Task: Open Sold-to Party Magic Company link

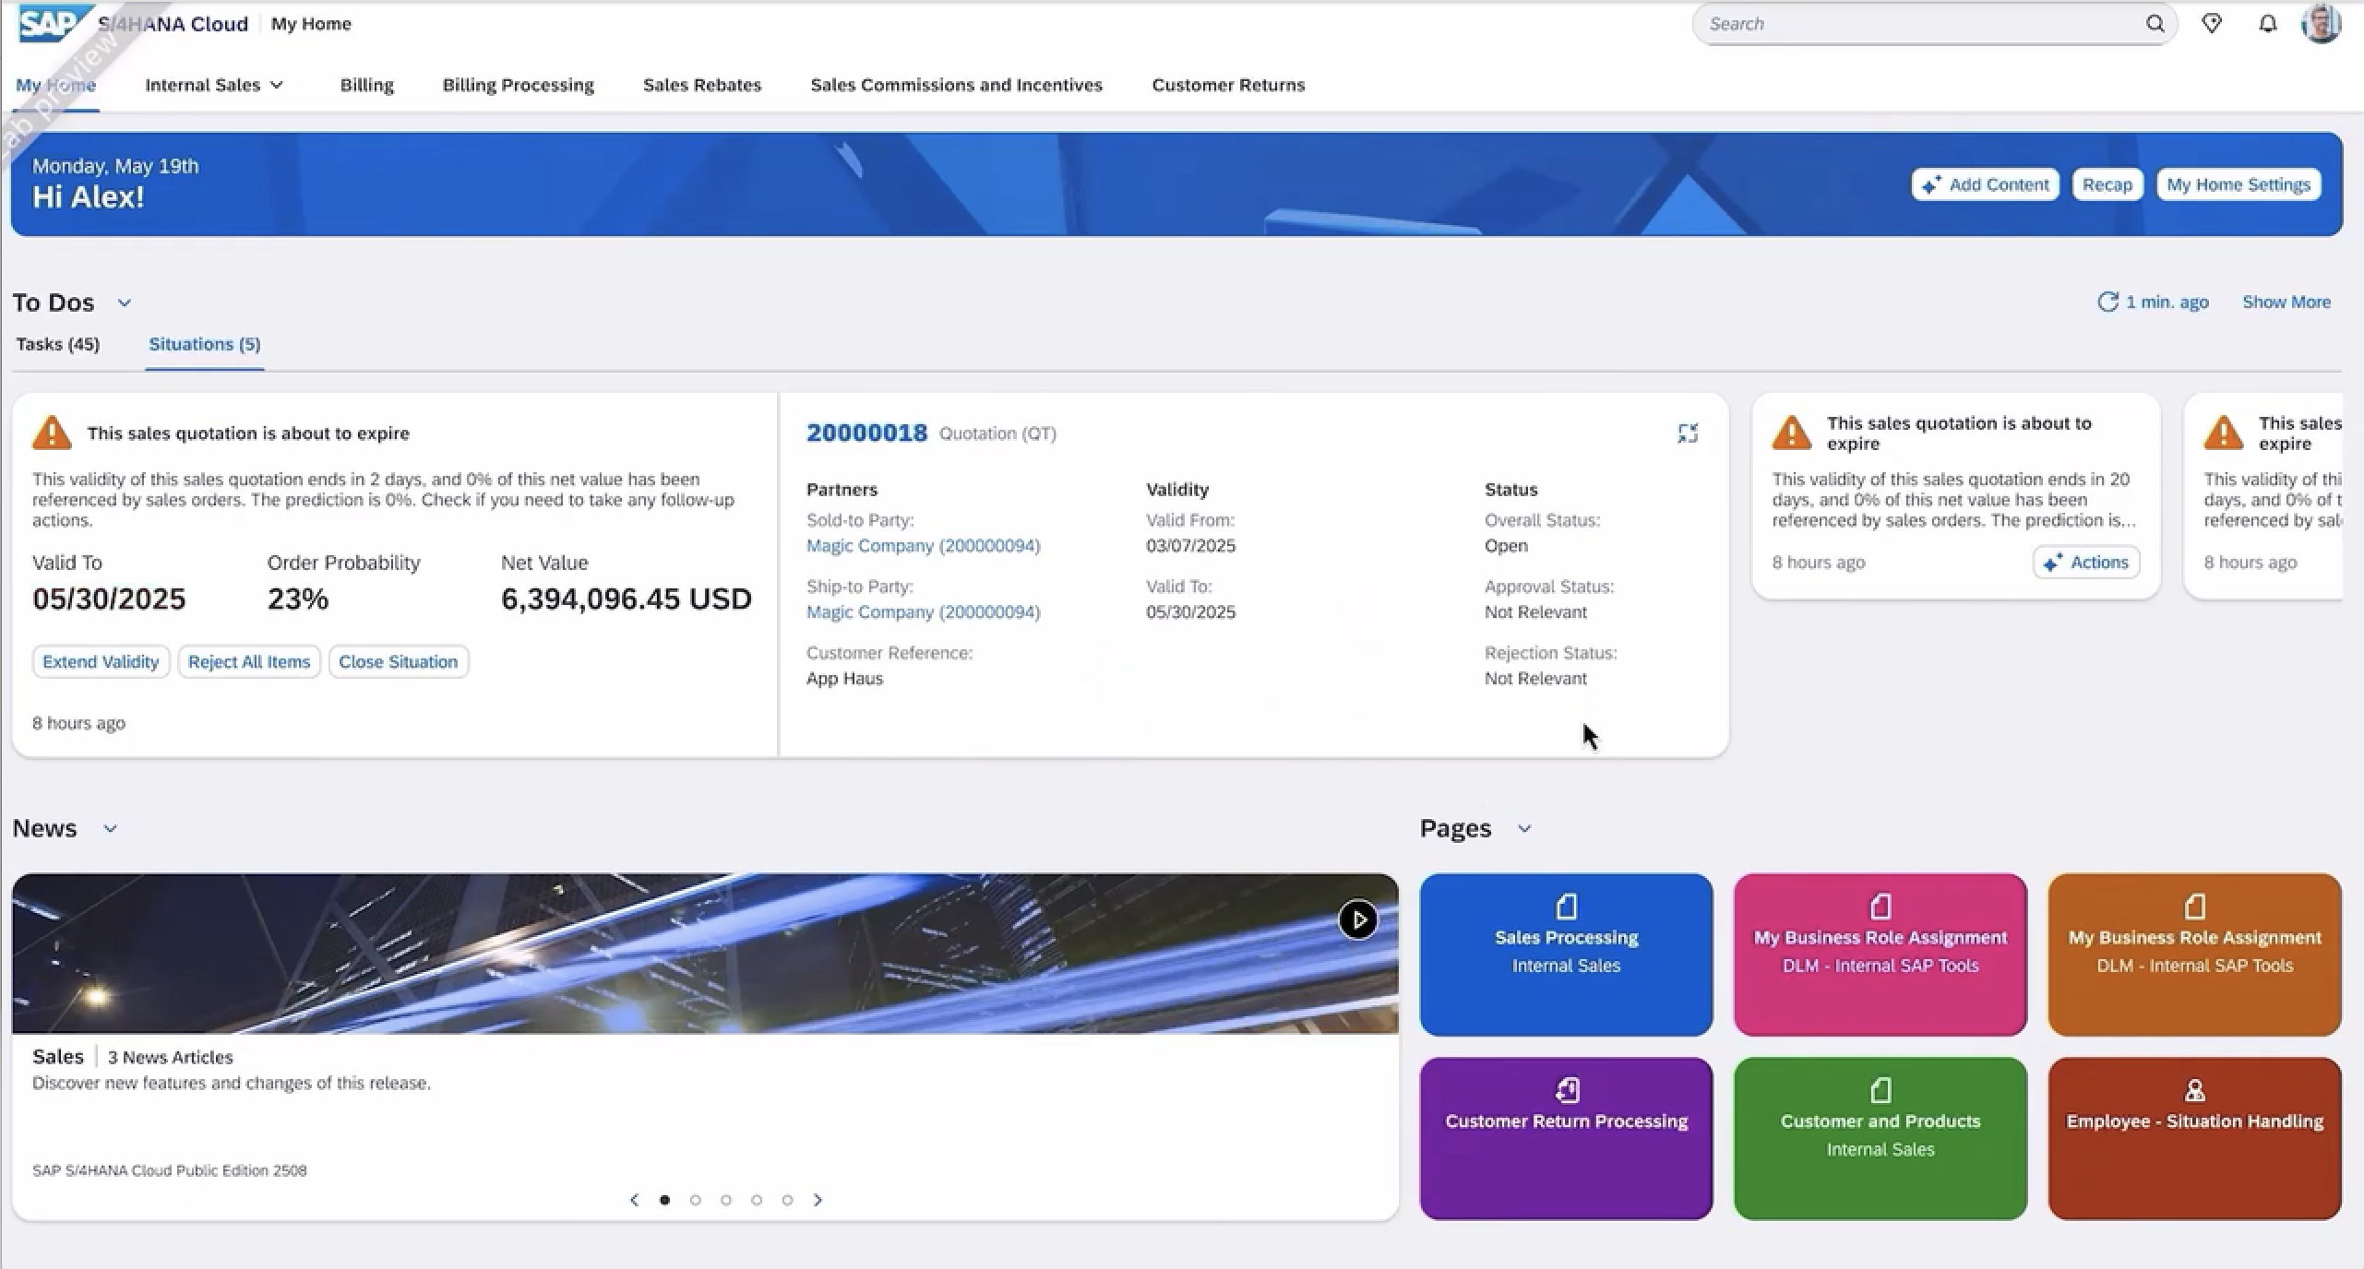Action: pos(923,545)
